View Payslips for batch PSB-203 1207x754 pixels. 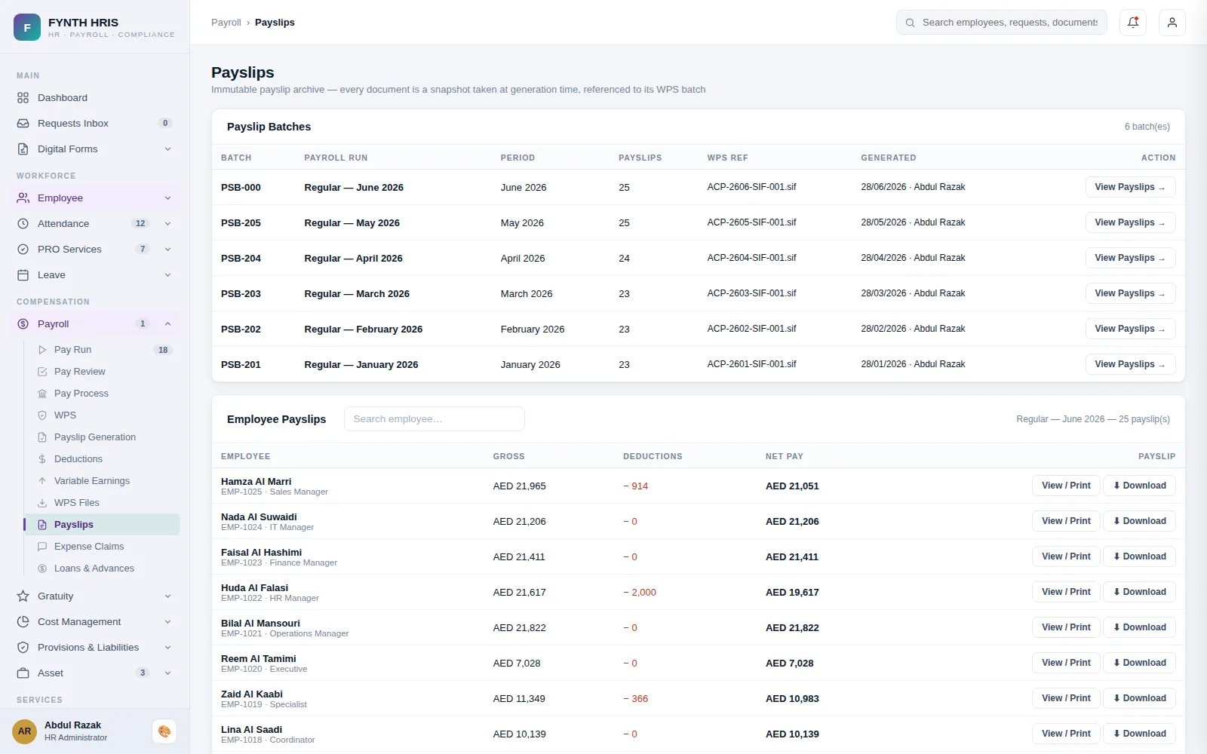1130,293
